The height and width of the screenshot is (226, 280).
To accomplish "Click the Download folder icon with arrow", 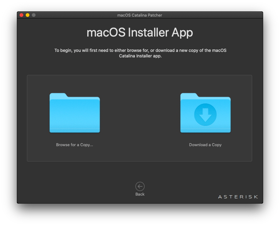I will [x=205, y=113].
